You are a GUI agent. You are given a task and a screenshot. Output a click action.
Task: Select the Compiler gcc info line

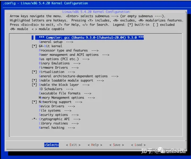(x=90, y=37)
